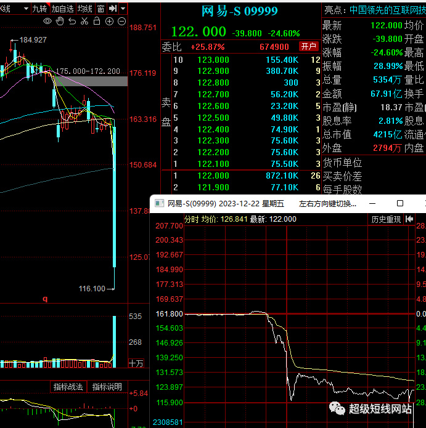Select sell level 6 at 122.600
This screenshot has height=428, width=426.
click(x=246, y=106)
